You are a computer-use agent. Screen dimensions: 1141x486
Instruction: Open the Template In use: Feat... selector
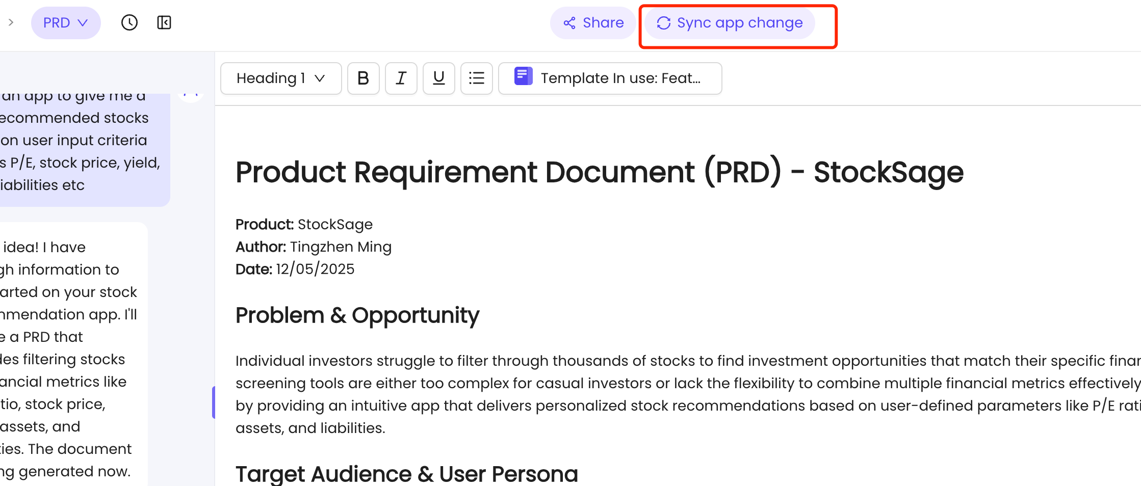click(x=610, y=78)
